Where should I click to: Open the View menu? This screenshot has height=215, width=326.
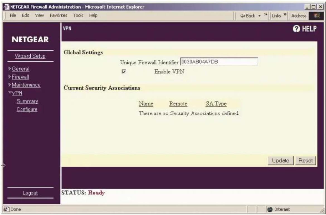coord(39,16)
